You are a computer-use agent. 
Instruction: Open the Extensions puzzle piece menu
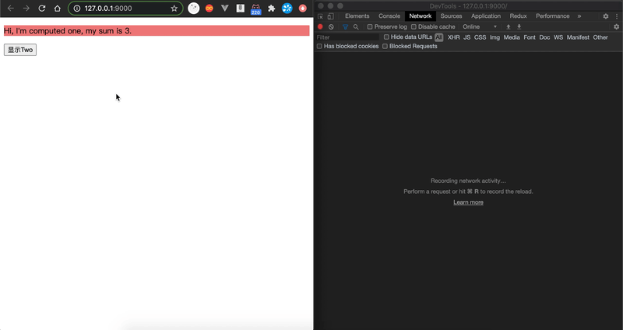click(x=271, y=9)
